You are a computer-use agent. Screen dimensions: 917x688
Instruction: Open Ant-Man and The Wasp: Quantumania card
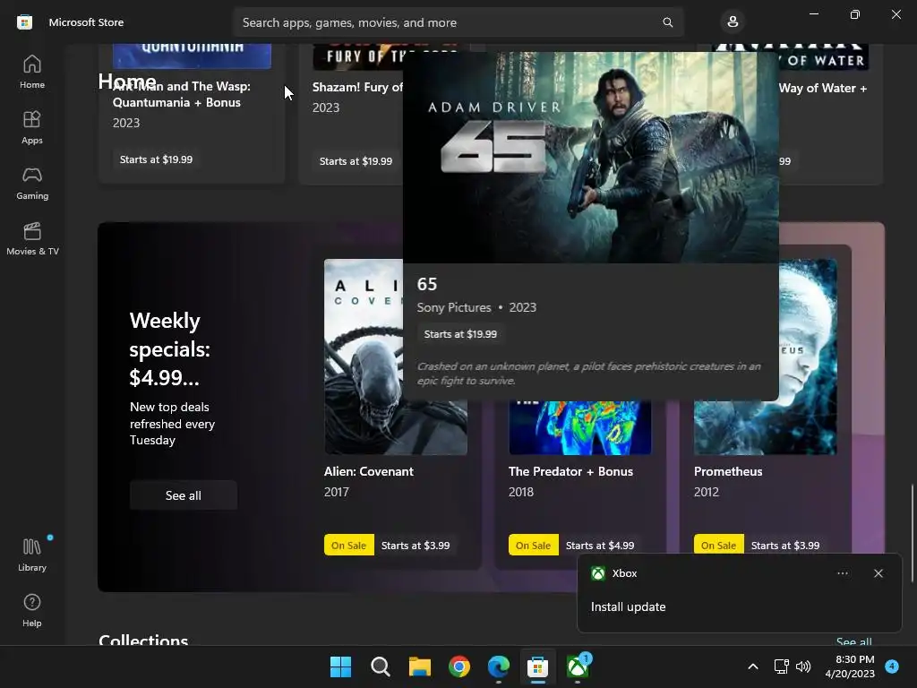point(192,114)
